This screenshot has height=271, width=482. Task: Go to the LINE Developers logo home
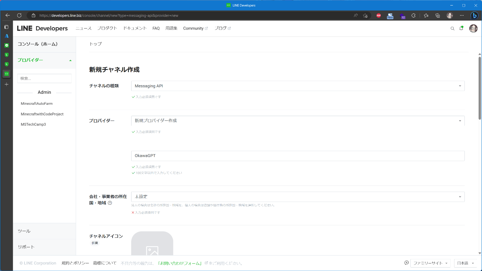42,29
